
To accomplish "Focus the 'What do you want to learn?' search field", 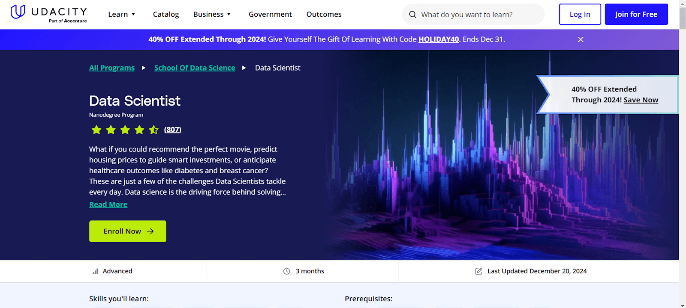I will (x=473, y=15).
